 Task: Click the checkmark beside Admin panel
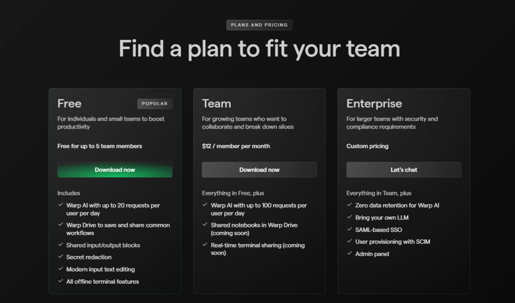[x=349, y=254]
